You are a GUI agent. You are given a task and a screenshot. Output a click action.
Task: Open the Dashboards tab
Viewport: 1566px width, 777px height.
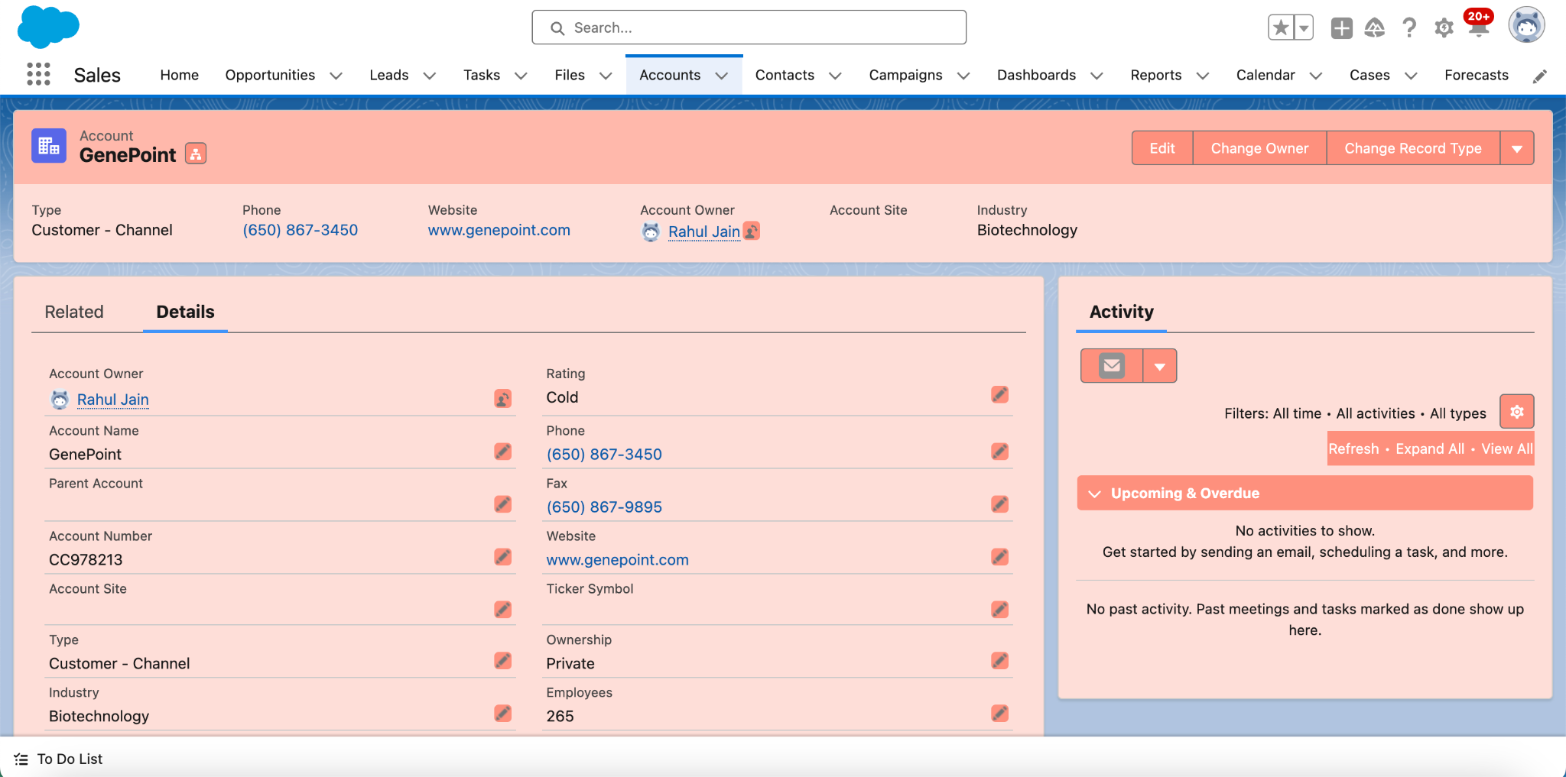point(1036,75)
